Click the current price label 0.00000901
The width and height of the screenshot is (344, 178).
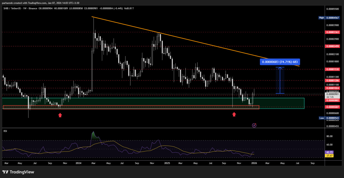click(333, 94)
